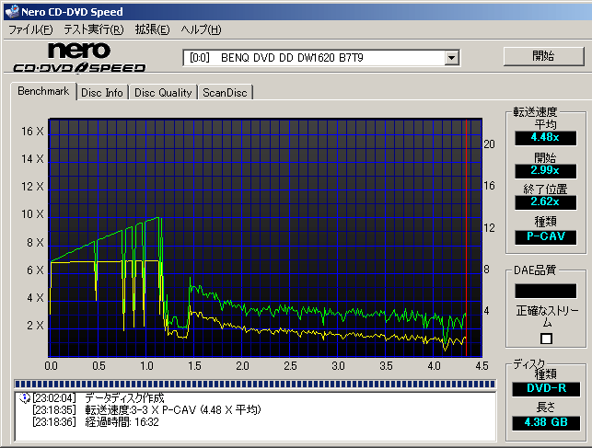Click the end speed value 2.62x
Screen dimensions: 592x448
tap(546, 202)
